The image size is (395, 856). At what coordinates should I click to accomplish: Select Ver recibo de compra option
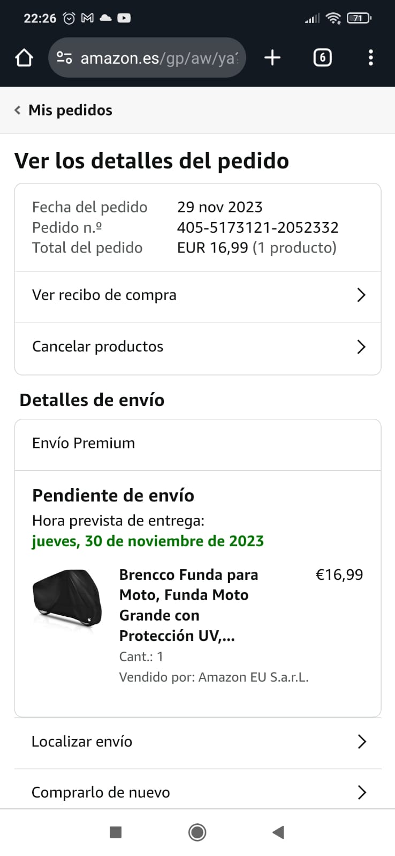(x=104, y=295)
